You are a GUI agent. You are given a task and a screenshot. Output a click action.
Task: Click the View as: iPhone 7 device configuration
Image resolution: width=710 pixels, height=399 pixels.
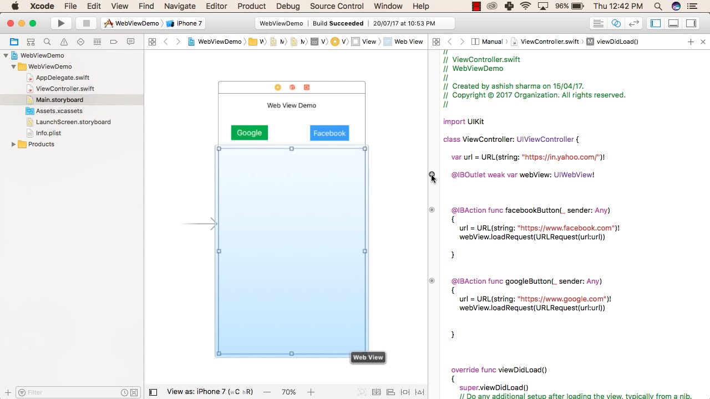pyautogui.click(x=210, y=392)
